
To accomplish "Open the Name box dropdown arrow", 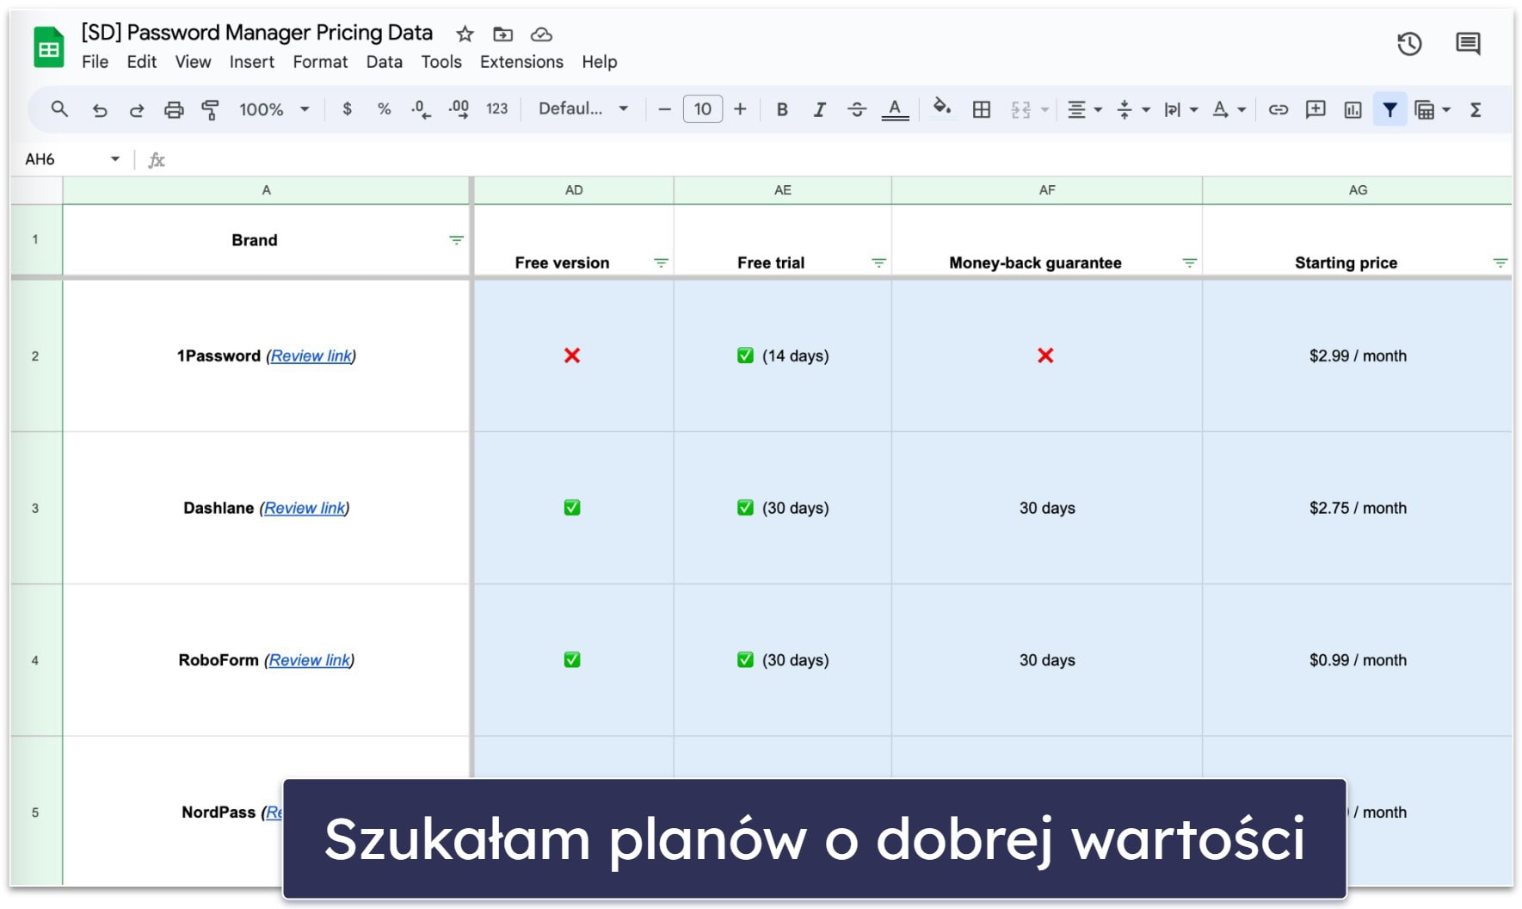I will click(x=114, y=159).
